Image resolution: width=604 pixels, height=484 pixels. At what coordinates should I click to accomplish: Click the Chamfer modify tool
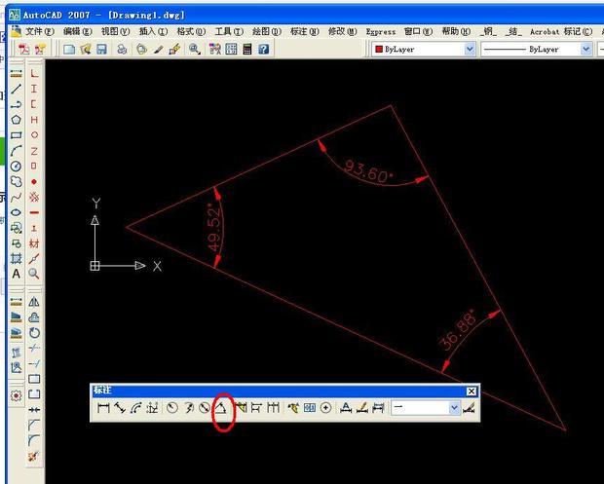(x=34, y=426)
